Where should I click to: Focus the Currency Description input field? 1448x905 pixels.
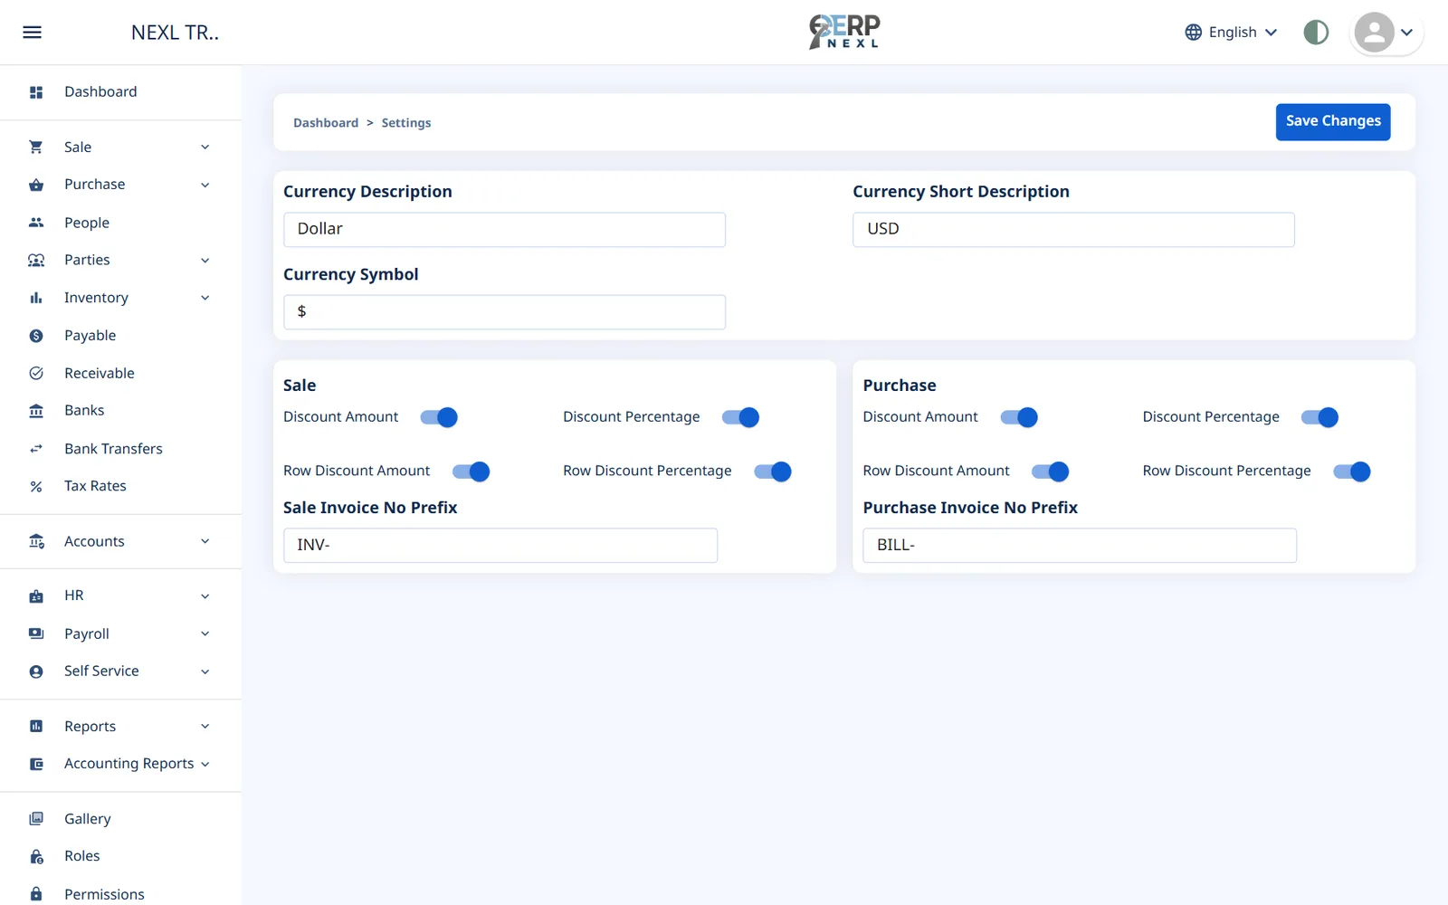coord(504,230)
